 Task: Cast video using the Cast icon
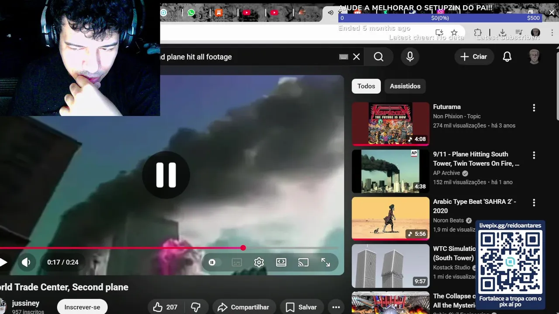click(303, 262)
